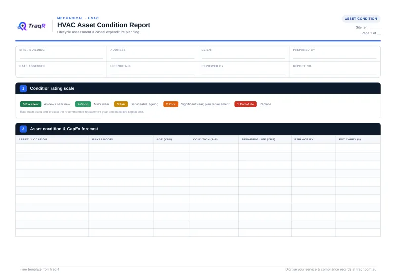Click the Page 1 of text
This screenshot has width=396, height=280.
coord(371,33)
